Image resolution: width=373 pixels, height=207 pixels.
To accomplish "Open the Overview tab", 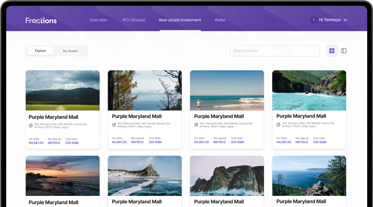I will click(98, 20).
